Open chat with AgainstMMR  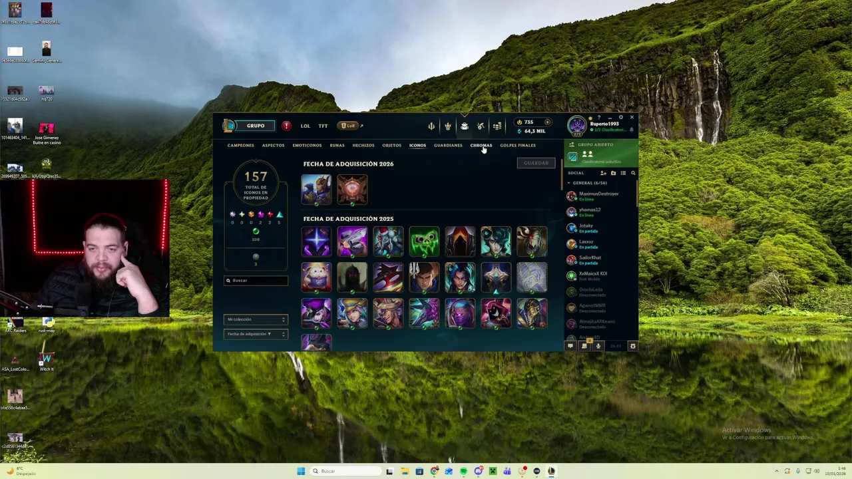599,308
